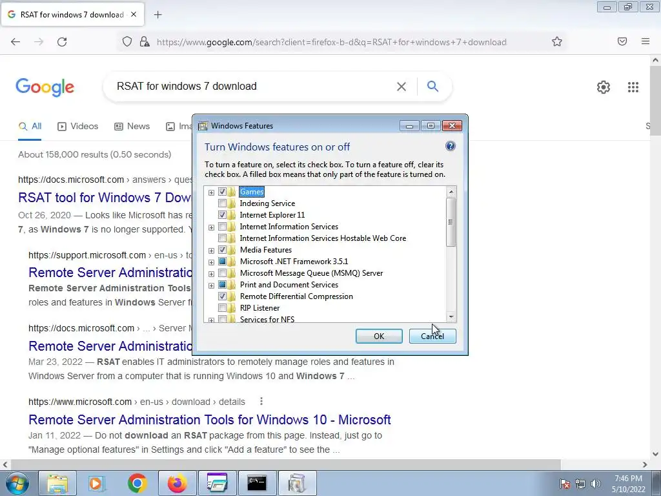Enable Internet Information Services checkbox

tap(222, 227)
